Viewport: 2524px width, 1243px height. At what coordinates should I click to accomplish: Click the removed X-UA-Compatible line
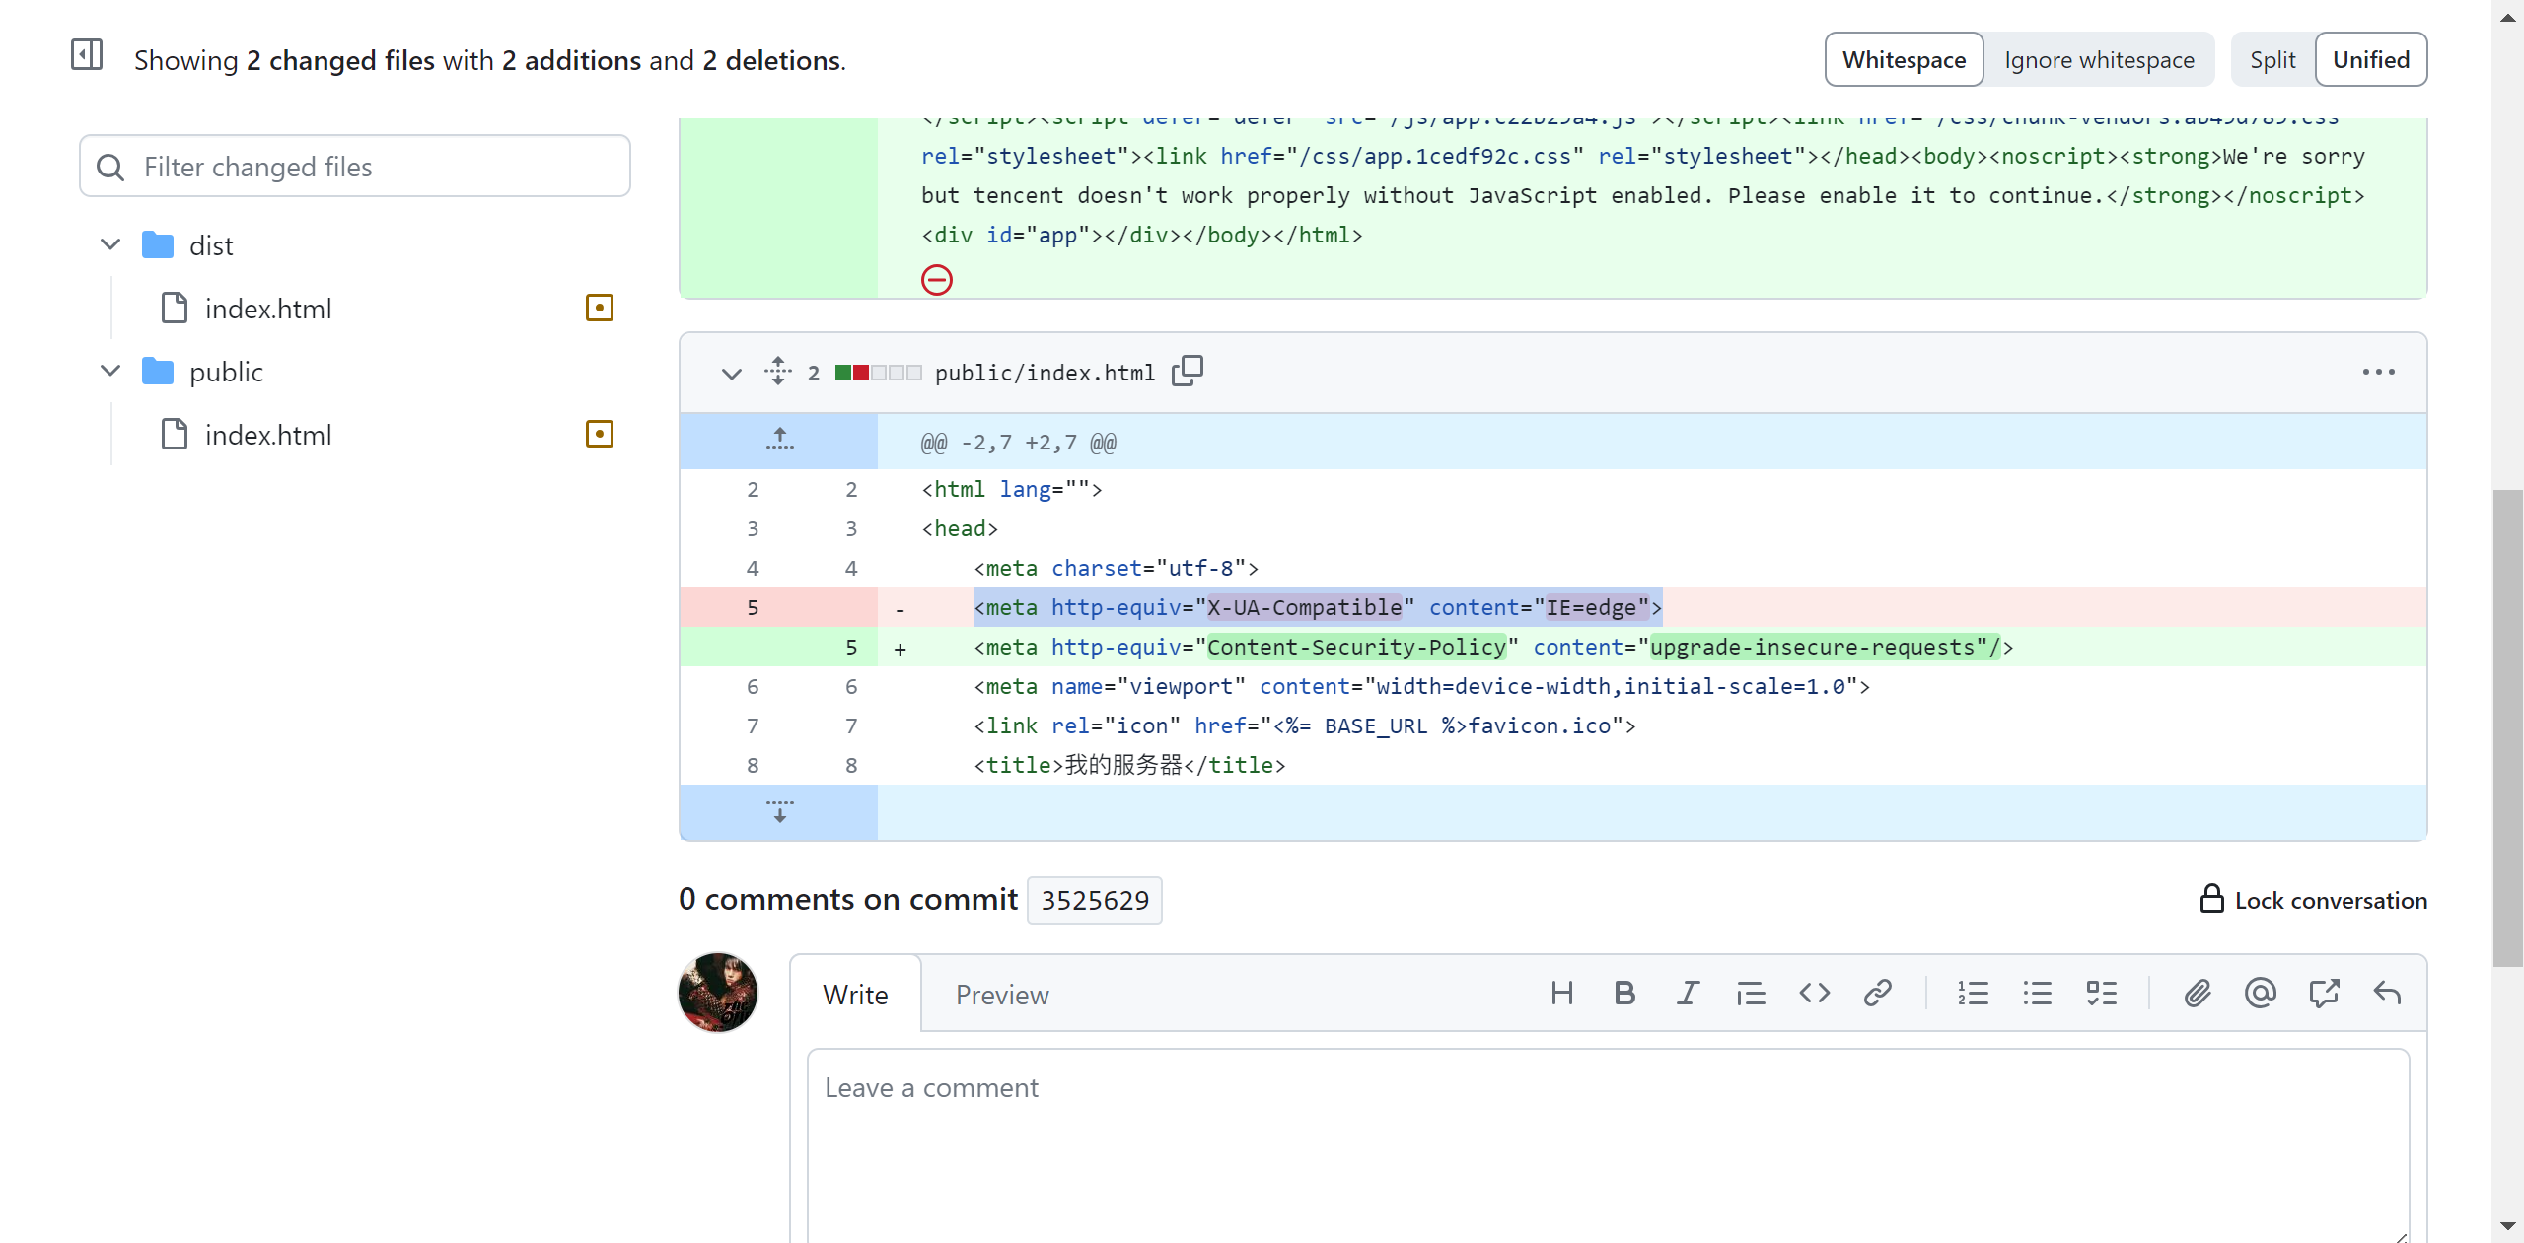coord(1318,607)
